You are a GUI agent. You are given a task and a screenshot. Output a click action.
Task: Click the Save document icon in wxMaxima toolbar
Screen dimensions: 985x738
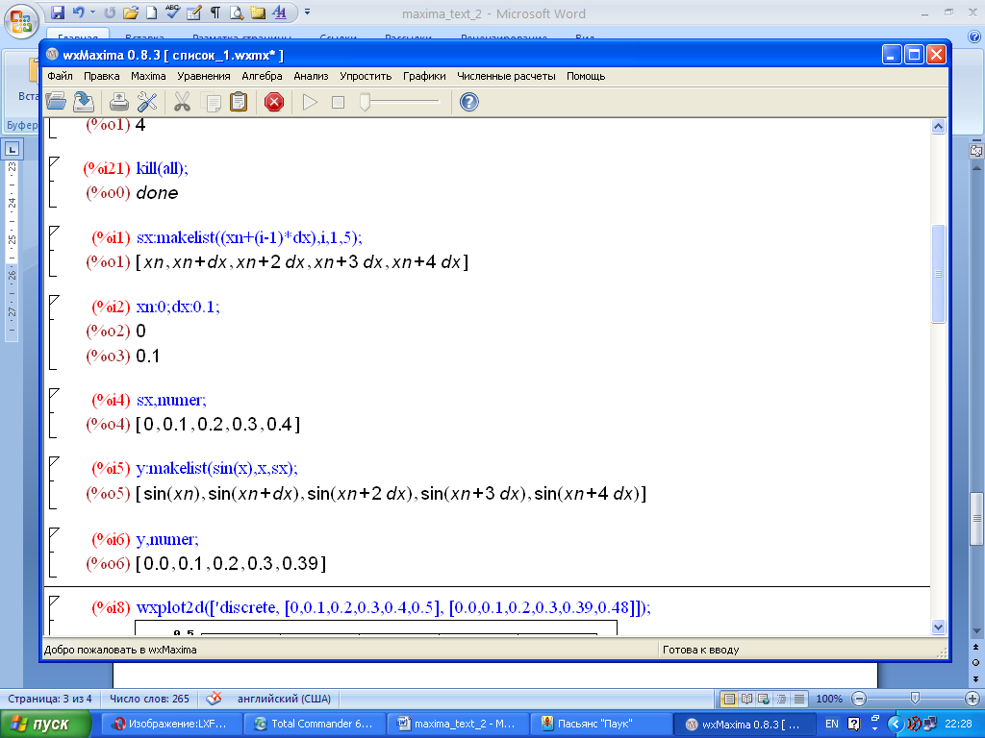[x=84, y=102]
